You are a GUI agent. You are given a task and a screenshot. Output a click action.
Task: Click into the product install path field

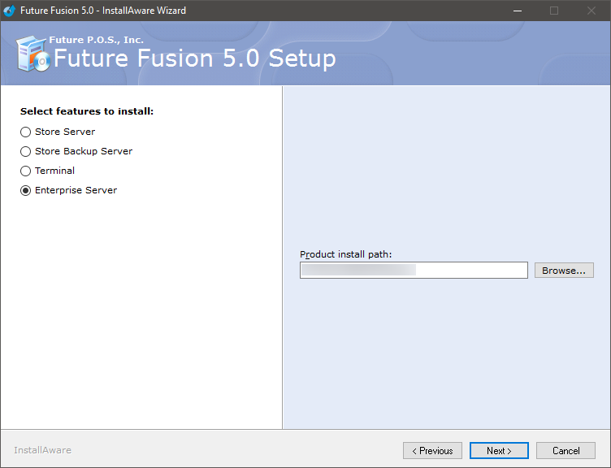414,270
